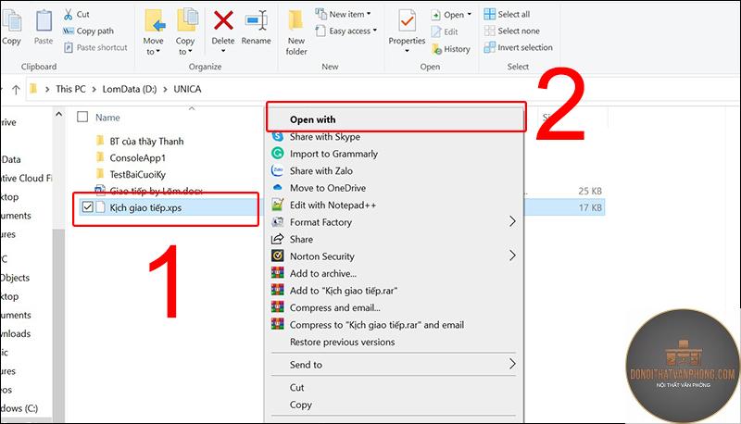Click the 25 KB size cell
The height and width of the screenshot is (424, 741).
point(590,192)
